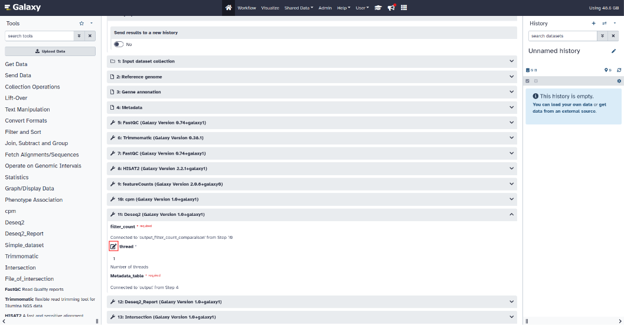
Task: Open the grid apps icon in navbar
Action: 404,8
